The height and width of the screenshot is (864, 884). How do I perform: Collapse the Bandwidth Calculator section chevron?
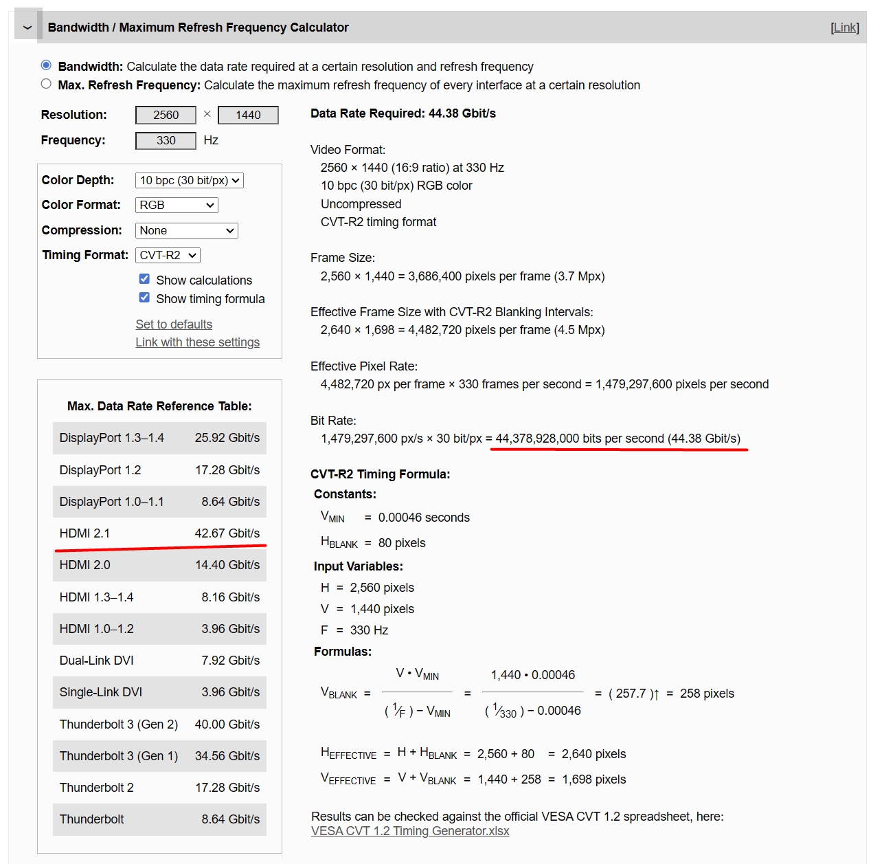(27, 27)
